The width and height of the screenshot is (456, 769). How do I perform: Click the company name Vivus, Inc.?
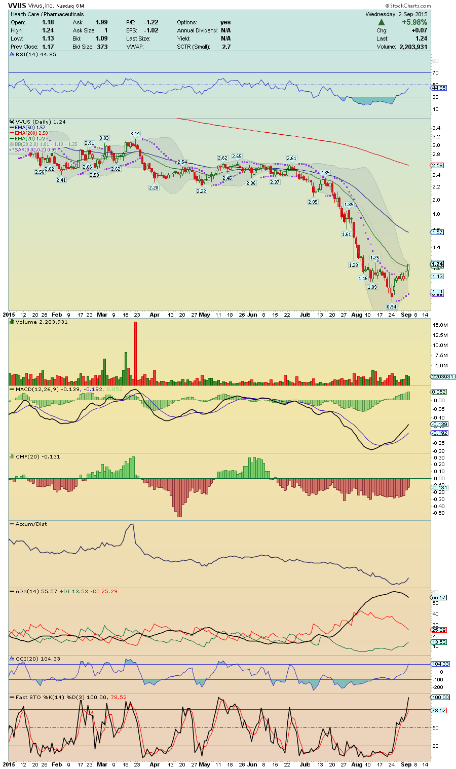(41, 6)
